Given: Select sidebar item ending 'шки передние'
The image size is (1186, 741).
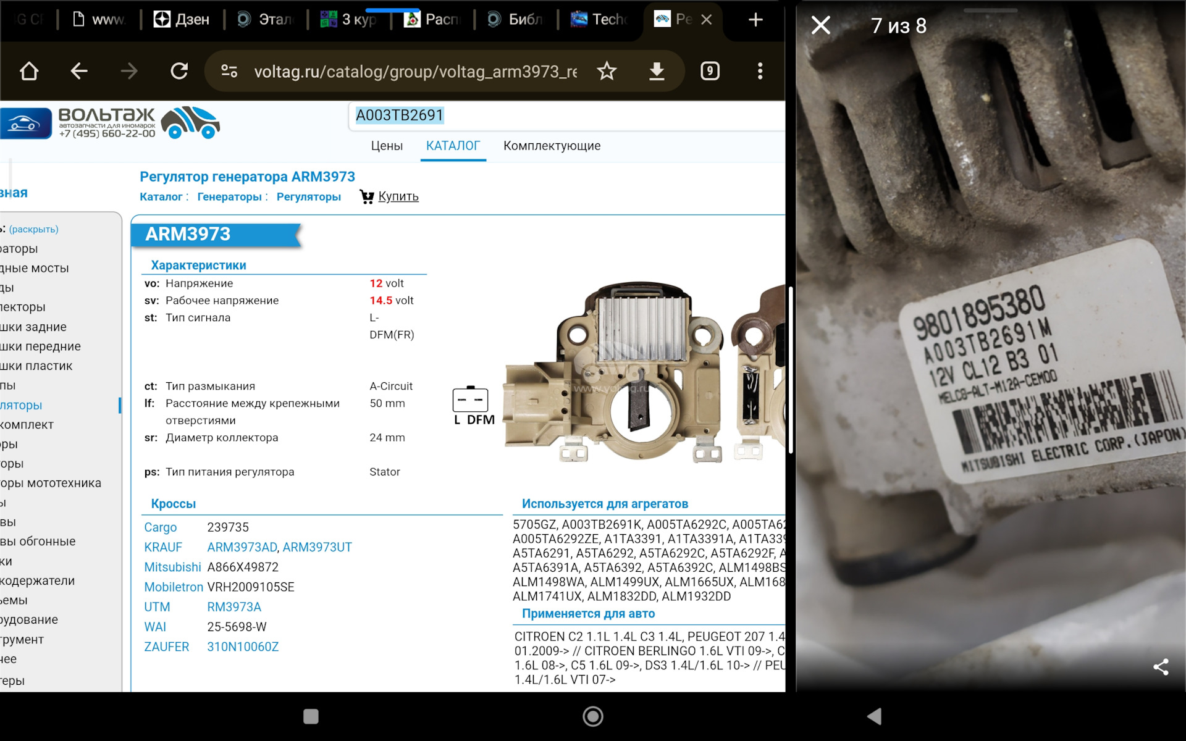Looking at the screenshot, I should 40,346.
